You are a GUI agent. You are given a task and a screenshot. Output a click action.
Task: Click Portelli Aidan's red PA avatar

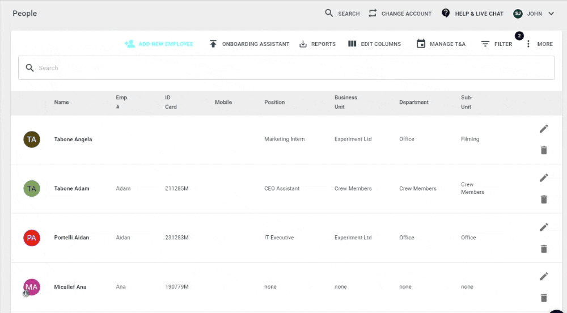(32, 238)
